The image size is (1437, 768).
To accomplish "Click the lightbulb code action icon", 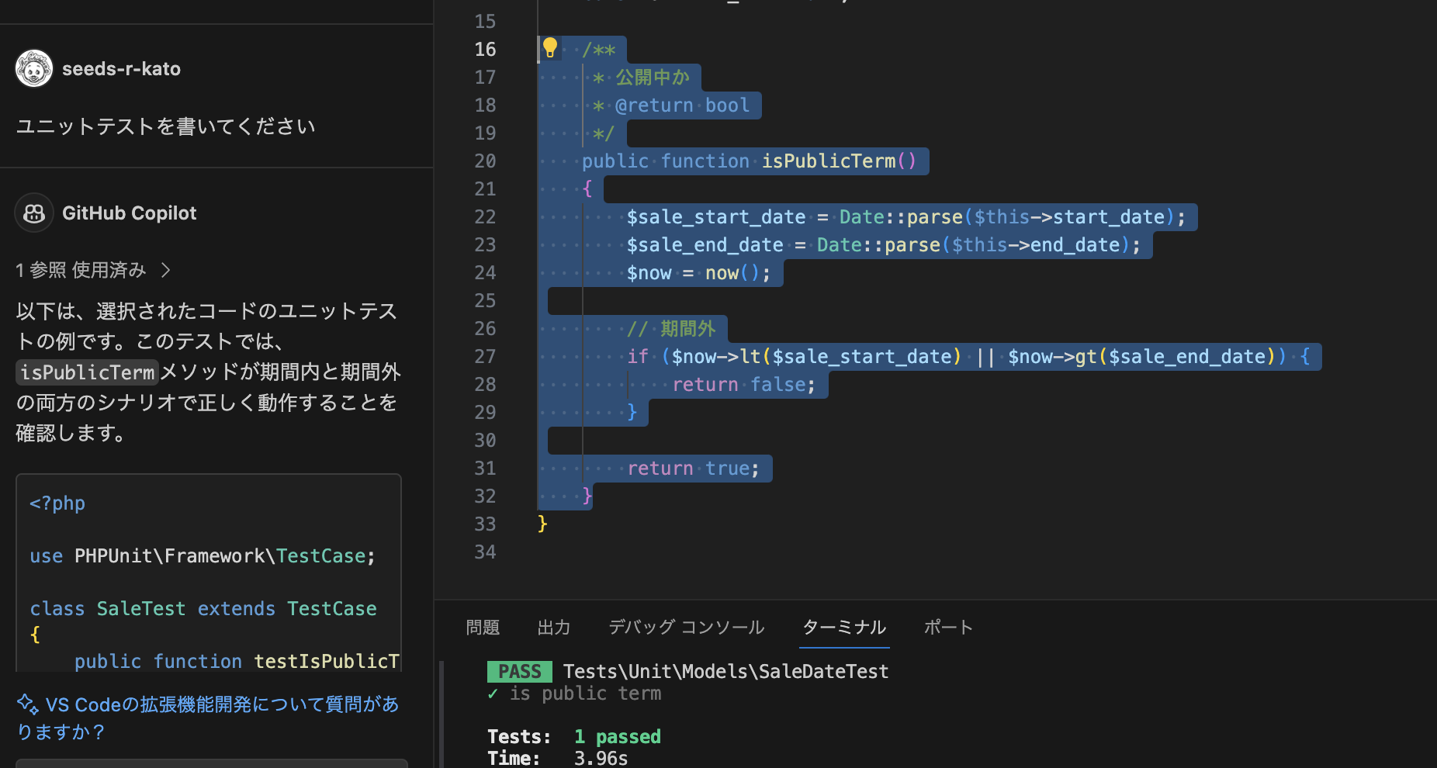I will point(550,48).
